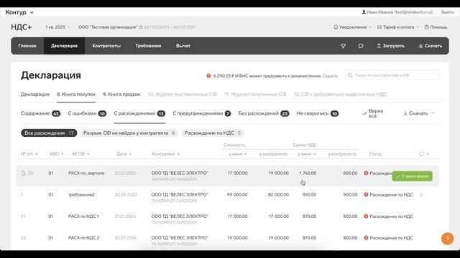Click green У меня верно button
The width and height of the screenshot is (460, 258).
click(x=412, y=176)
